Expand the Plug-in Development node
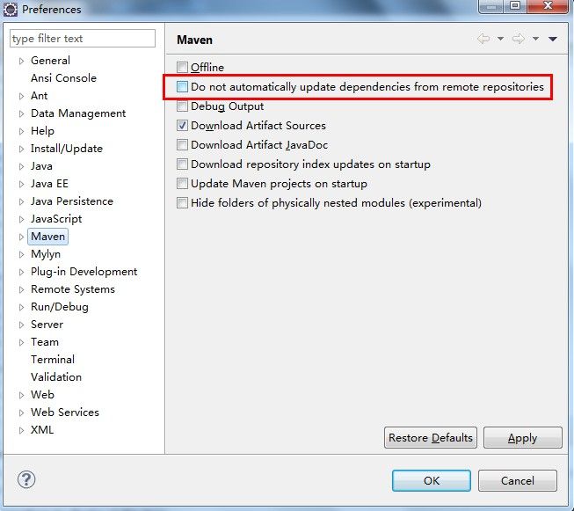The width and height of the screenshot is (574, 511). click(x=22, y=272)
